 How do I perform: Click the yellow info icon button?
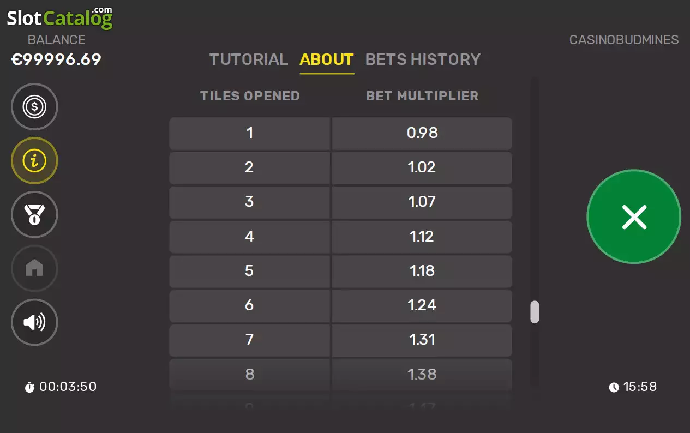coord(34,161)
